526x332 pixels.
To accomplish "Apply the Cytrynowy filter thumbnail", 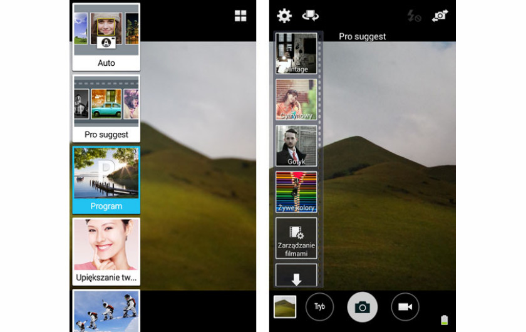I will (296, 100).
